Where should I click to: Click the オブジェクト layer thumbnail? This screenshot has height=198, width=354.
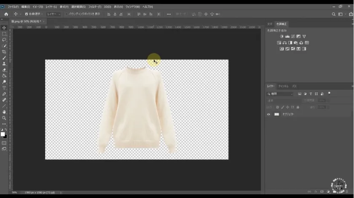[277, 114]
